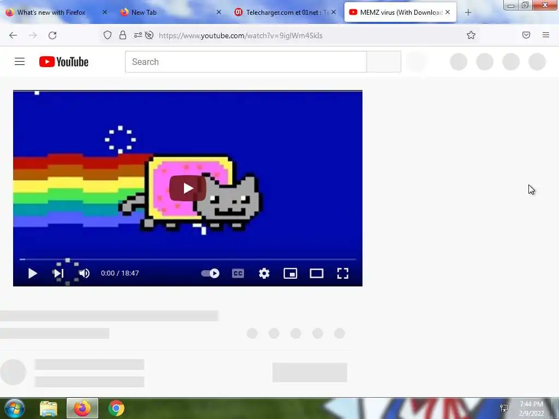Click the URL address bar text
559x419 pixels.
tap(240, 35)
